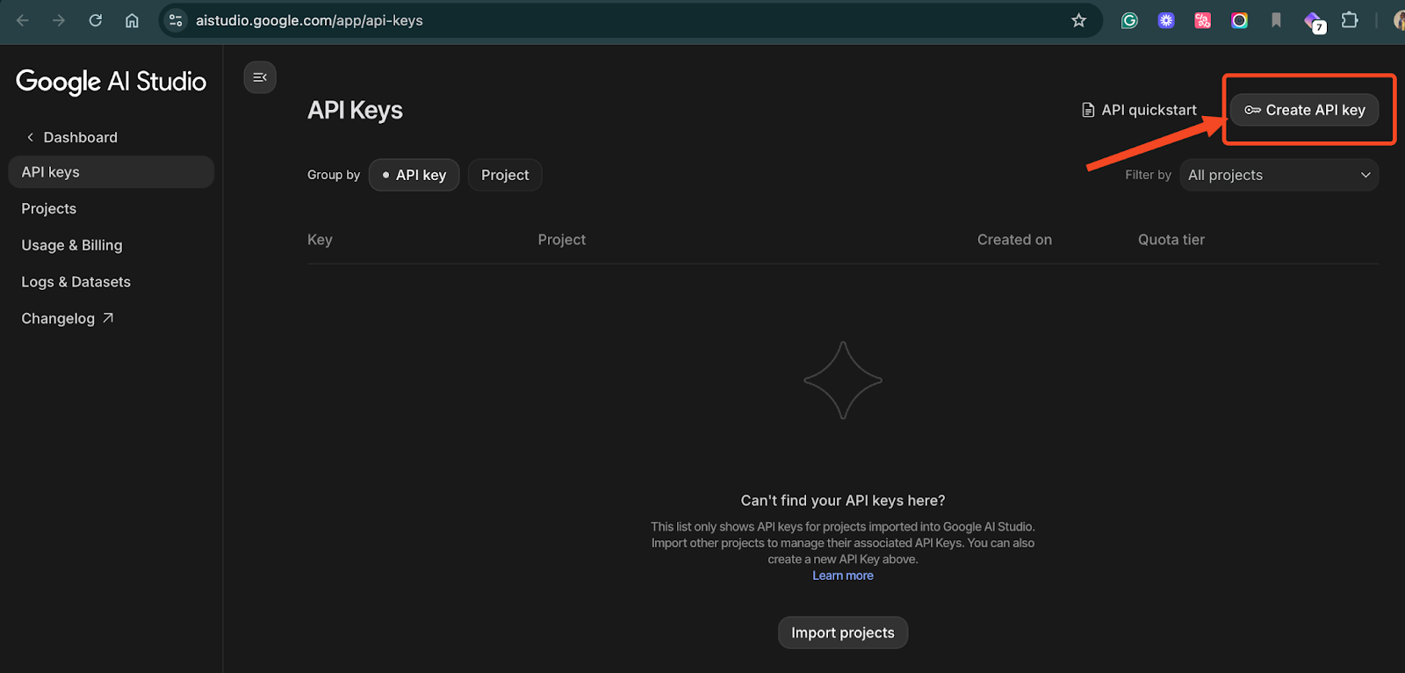This screenshot has height=673, width=1405.
Task: Click the Quota tier column header
Action: point(1171,240)
